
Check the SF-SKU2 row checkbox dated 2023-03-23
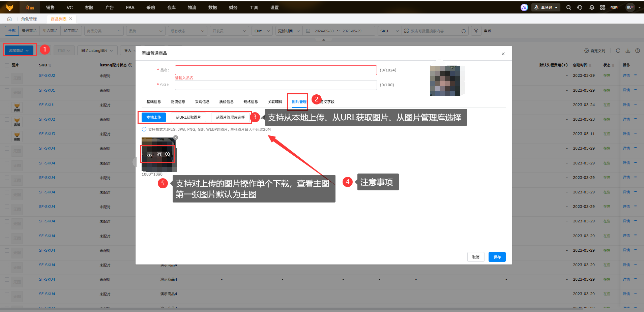click(x=7, y=119)
